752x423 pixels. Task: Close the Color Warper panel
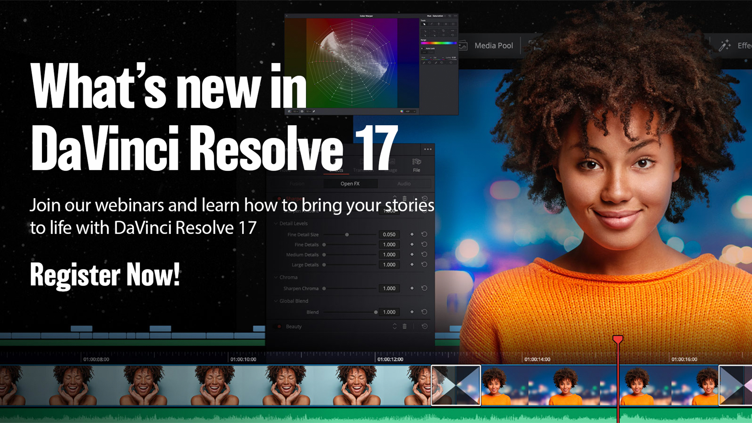[x=287, y=16]
